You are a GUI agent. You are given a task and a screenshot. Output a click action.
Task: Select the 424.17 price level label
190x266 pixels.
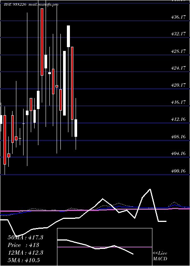177,68
